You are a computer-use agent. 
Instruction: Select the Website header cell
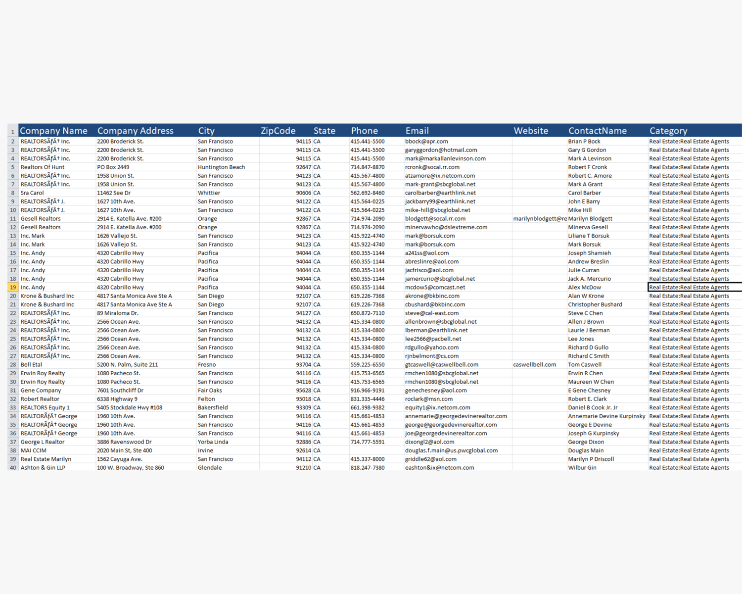click(x=540, y=131)
